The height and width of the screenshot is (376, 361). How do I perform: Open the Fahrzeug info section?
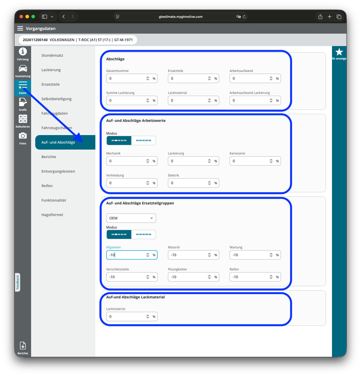(23, 54)
